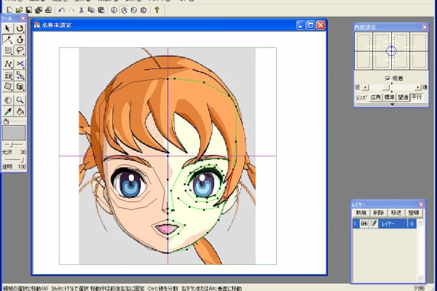
Task: Select the arrow selection tool
Action: 7,28
